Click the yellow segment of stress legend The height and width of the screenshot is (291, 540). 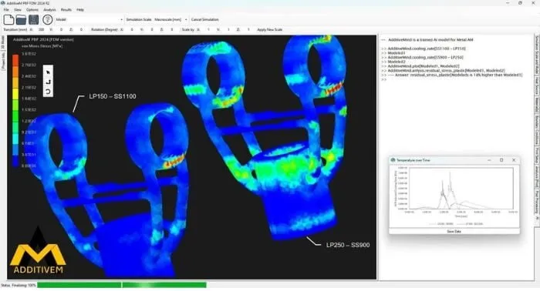click(x=15, y=93)
